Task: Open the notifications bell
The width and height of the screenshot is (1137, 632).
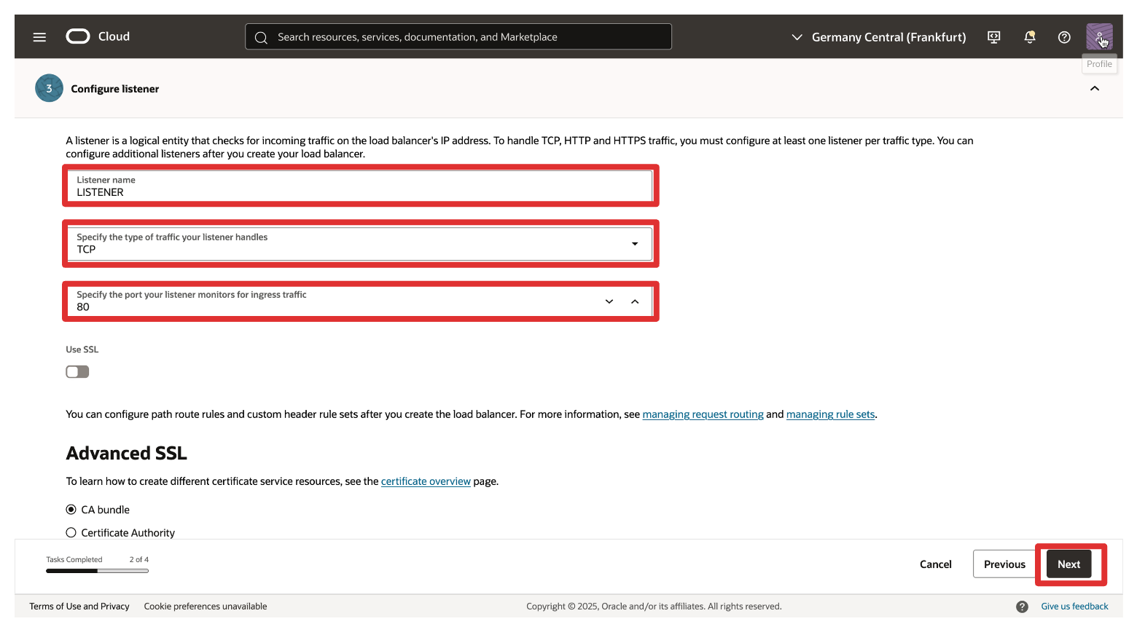Action: coord(1029,37)
